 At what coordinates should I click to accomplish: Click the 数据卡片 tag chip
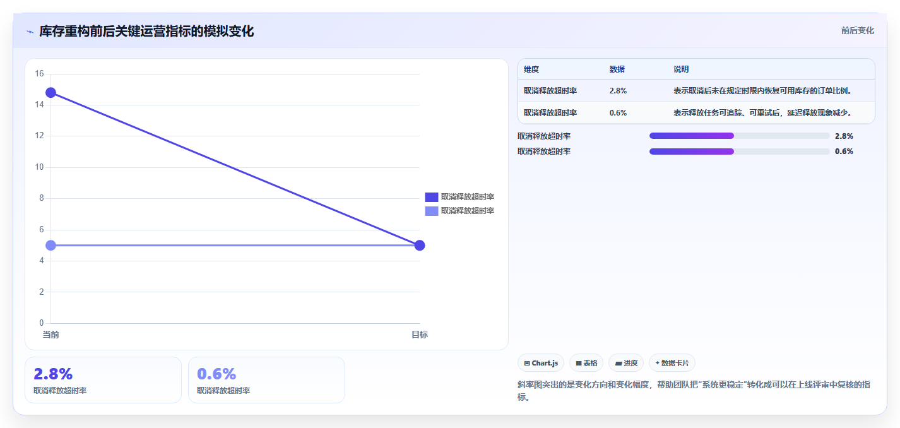(672, 363)
